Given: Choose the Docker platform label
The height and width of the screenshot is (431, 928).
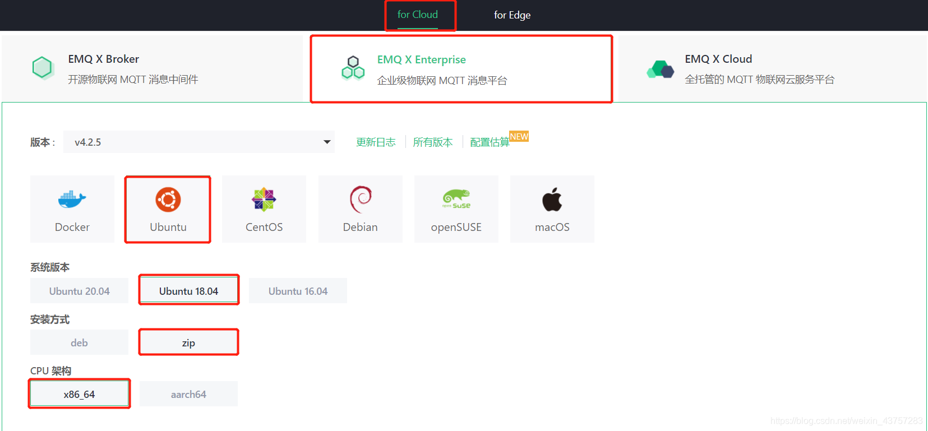Looking at the screenshot, I should click(x=72, y=227).
